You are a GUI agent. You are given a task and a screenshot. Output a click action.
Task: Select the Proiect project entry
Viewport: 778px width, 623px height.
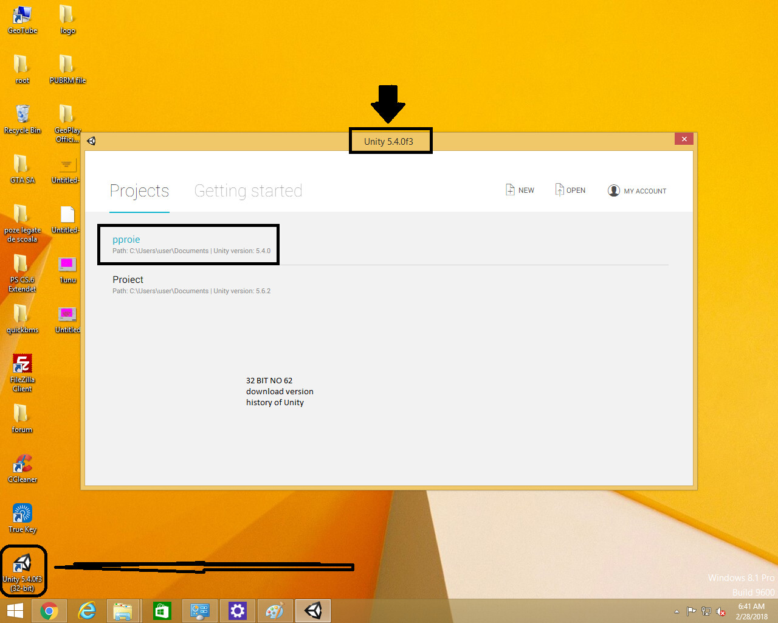[x=389, y=285]
